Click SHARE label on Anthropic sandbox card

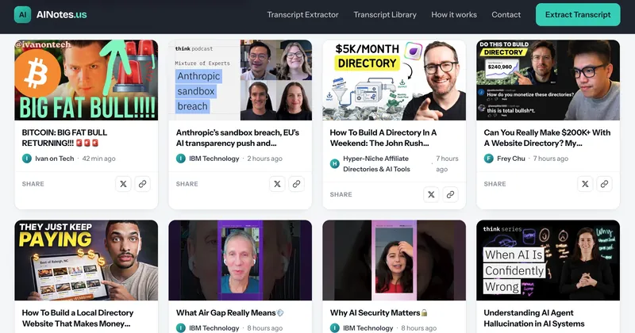(x=187, y=184)
